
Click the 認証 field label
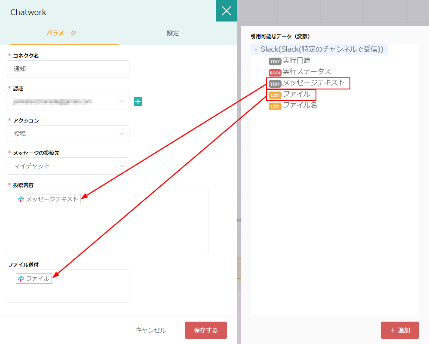point(18,89)
